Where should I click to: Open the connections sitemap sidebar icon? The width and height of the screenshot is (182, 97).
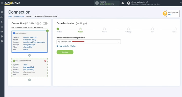tap(2, 17)
